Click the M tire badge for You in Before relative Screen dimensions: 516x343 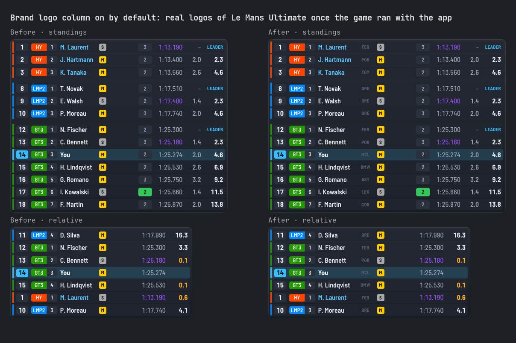point(103,273)
